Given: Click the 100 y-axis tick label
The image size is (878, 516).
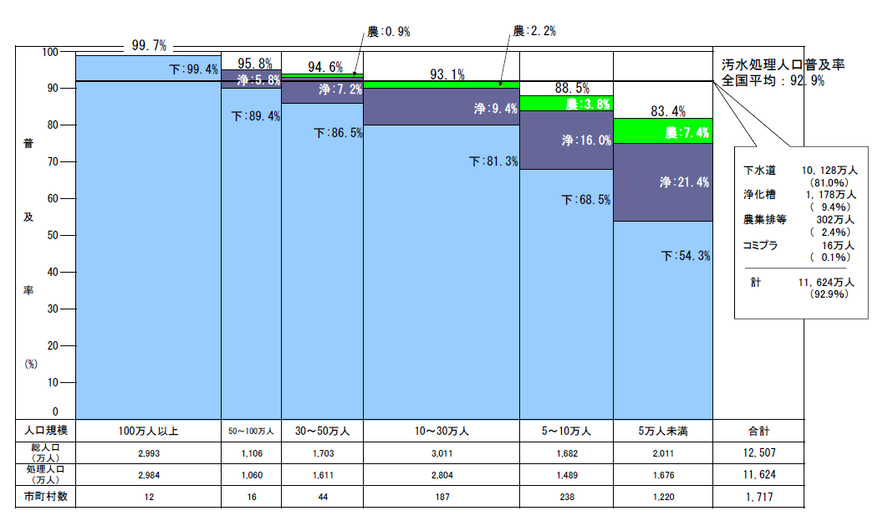Looking at the screenshot, I should 50,52.
